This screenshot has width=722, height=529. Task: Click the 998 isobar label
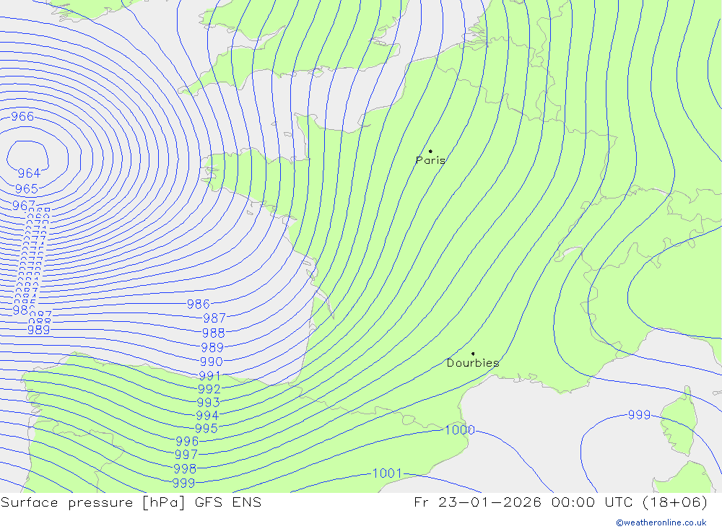(x=185, y=468)
